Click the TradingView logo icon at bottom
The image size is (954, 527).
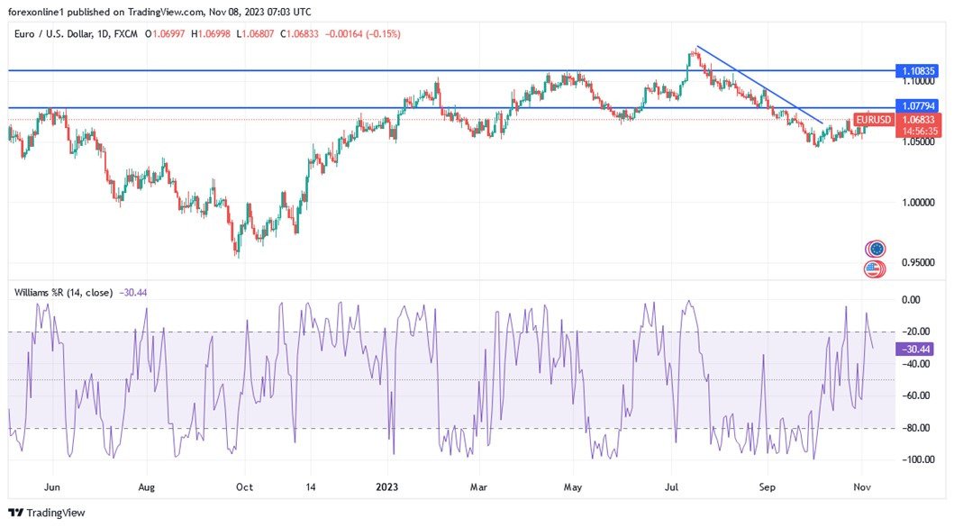15,512
